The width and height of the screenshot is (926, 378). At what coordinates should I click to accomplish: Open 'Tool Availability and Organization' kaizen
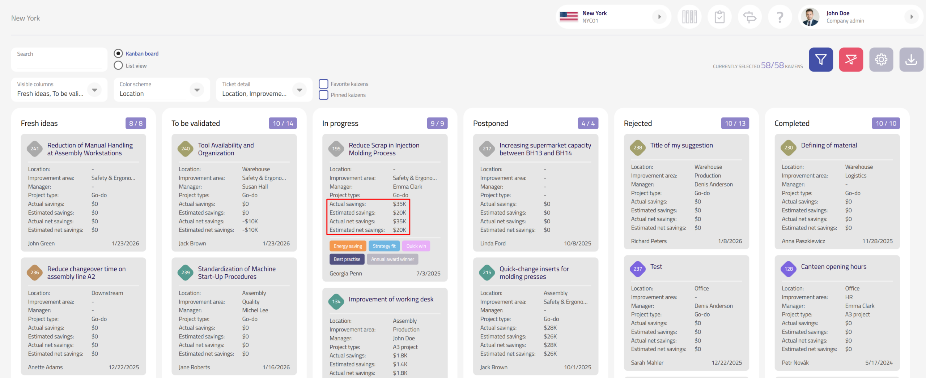226,149
